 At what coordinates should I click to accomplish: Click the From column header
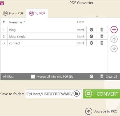81,22
